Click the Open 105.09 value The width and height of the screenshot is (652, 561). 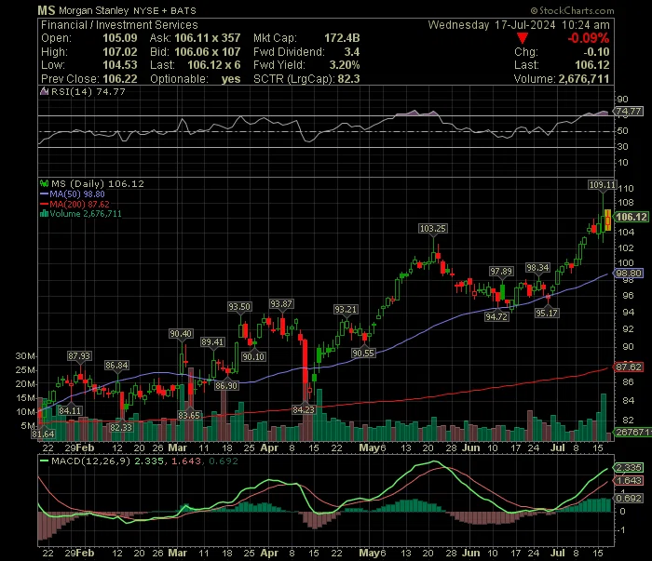pyautogui.click(x=120, y=38)
